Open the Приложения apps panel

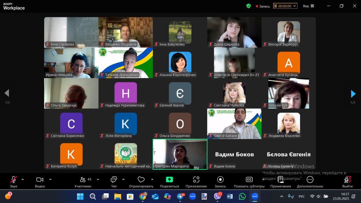tap(196, 182)
